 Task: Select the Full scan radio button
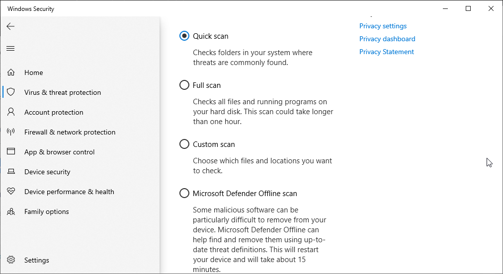(184, 85)
